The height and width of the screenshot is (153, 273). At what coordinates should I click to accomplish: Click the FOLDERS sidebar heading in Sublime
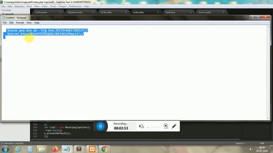click(x=6, y=10)
